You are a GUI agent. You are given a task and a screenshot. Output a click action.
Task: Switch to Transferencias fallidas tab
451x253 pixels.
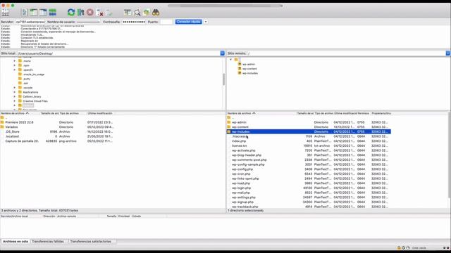click(x=48, y=242)
